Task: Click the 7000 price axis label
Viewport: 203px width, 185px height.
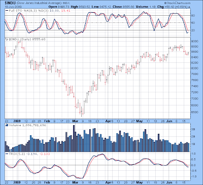Action: (194, 98)
